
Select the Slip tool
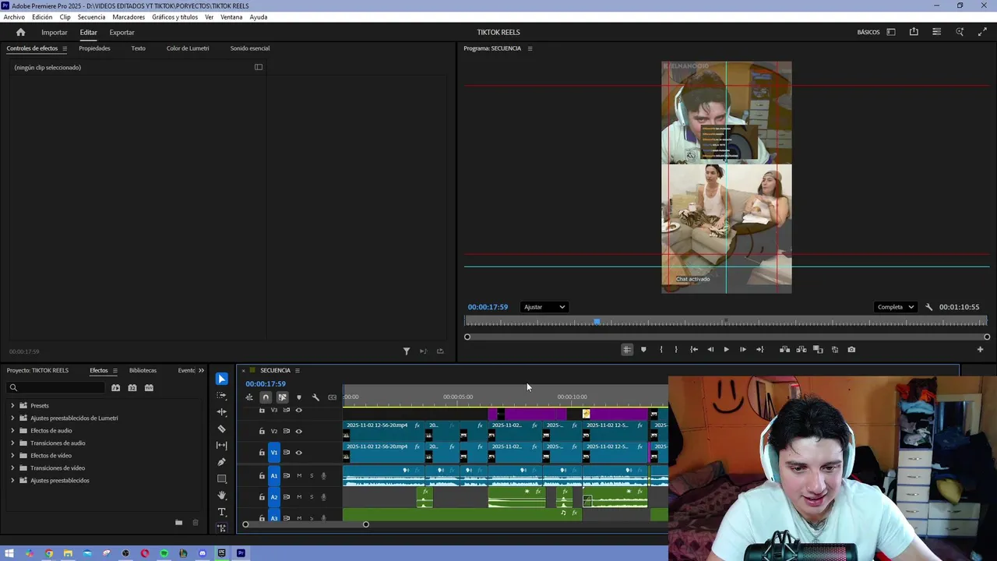coord(222,446)
